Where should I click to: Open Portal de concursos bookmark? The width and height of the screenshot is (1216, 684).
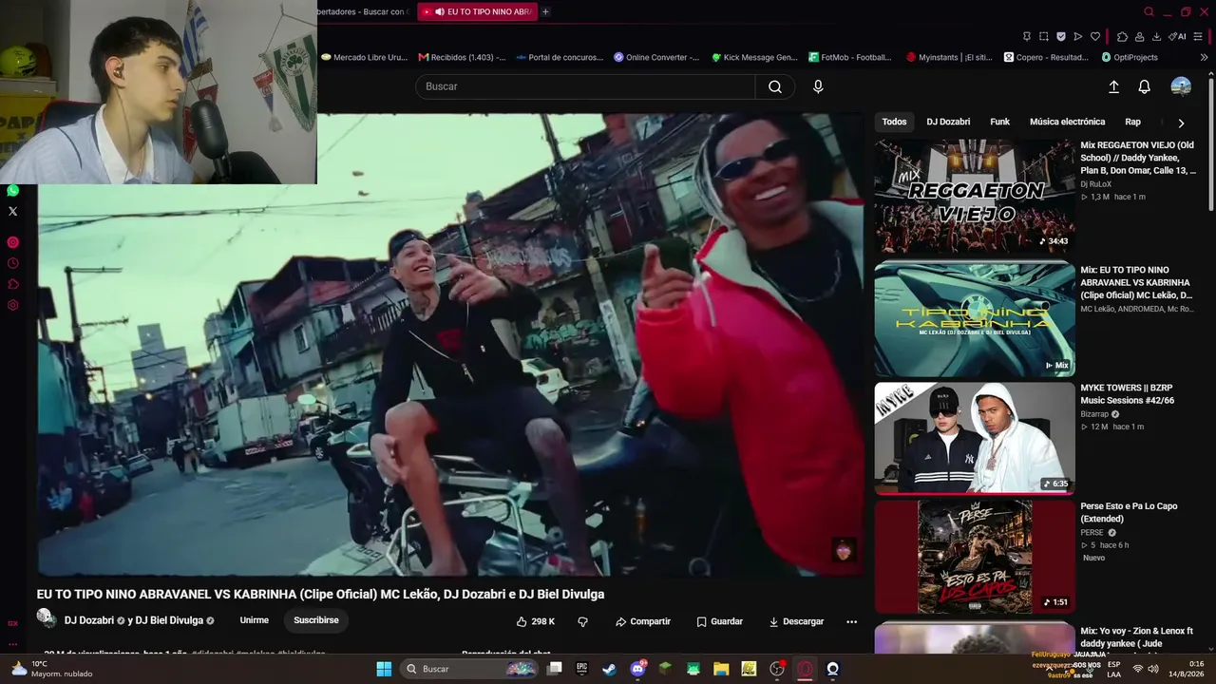tap(560, 57)
